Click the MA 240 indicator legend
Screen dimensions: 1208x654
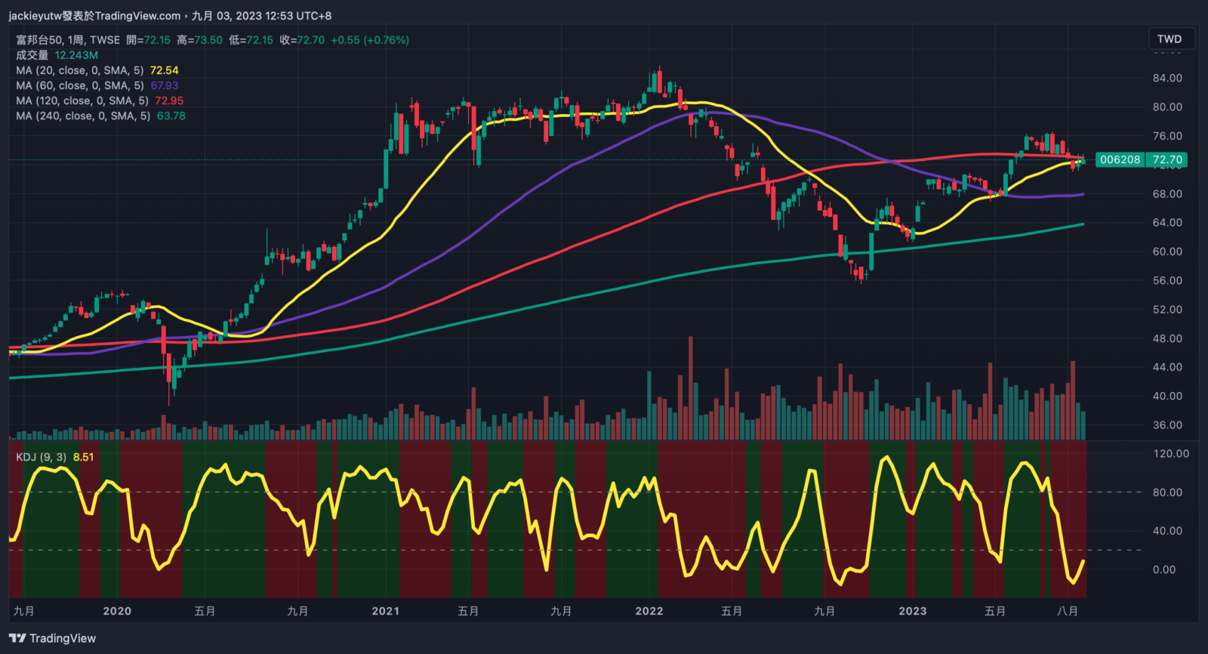(82, 116)
